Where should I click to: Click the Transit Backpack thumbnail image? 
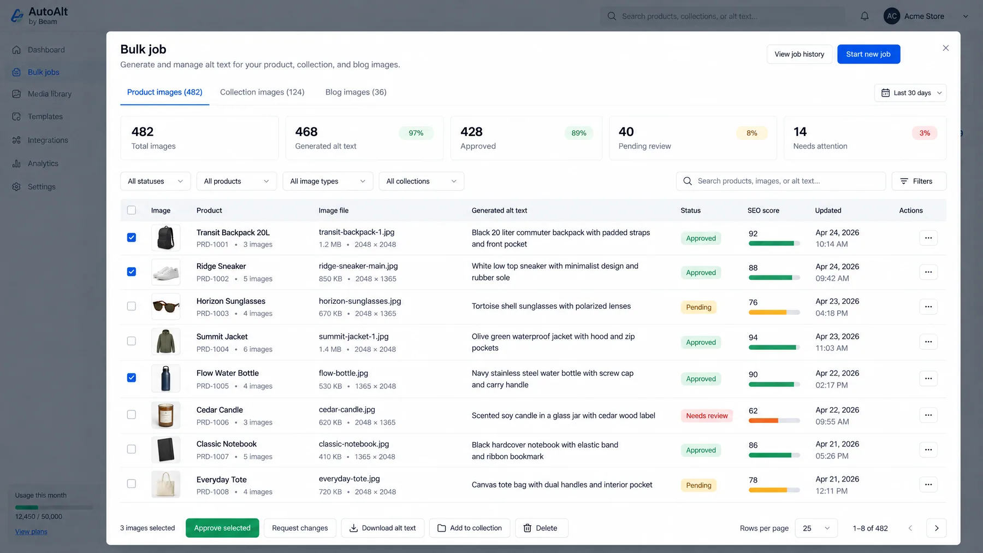[x=166, y=238]
